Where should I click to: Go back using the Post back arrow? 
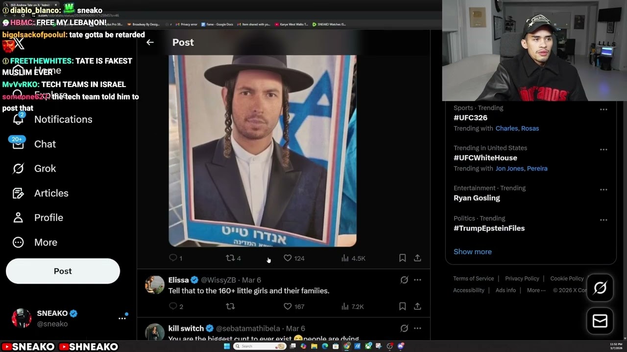click(x=150, y=43)
